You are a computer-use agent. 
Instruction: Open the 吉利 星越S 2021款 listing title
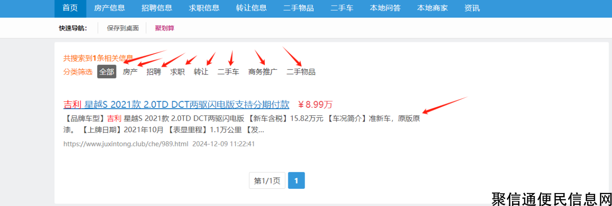[x=176, y=104]
